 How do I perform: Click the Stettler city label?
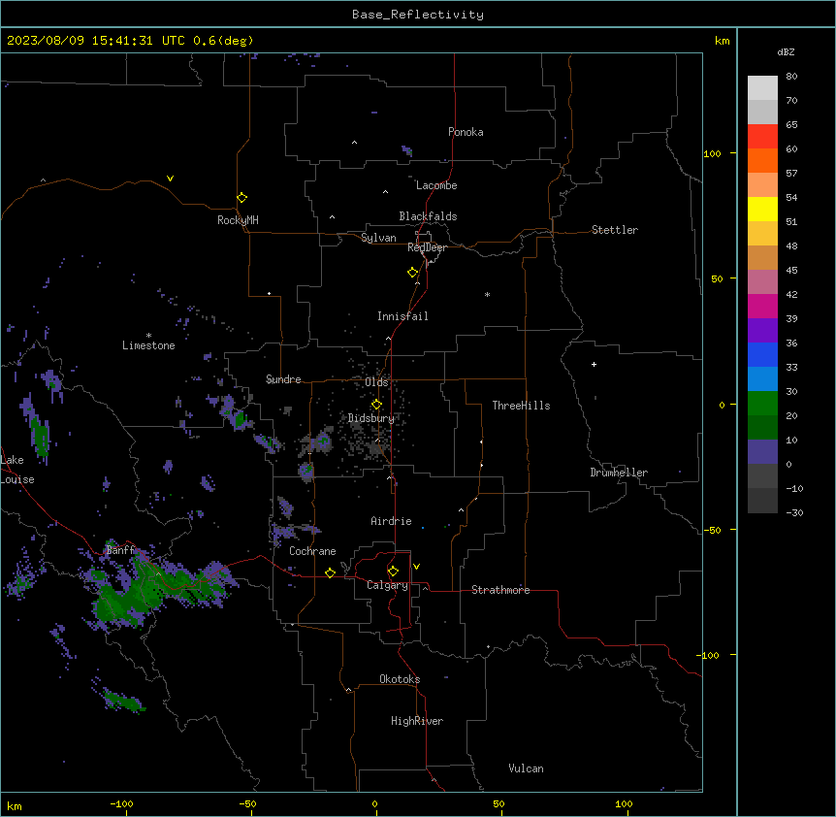tap(615, 230)
